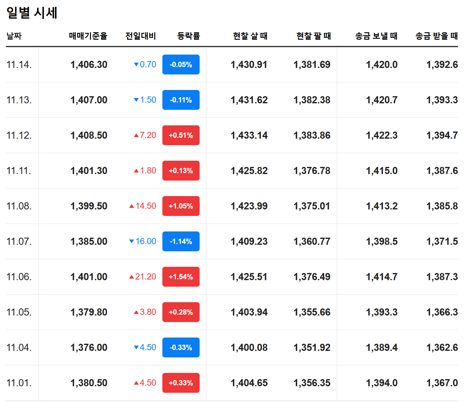This screenshot has width=466, height=403.
Task: Click the +0.13% change badge for 11.11.
Action: 181,171
